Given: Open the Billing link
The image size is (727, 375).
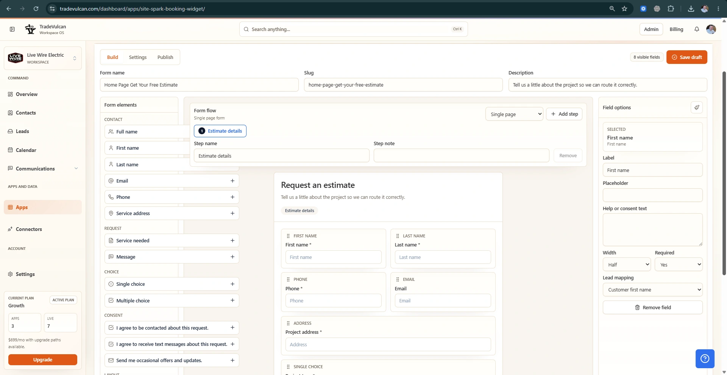Looking at the screenshot, I should tap(676, 29).
